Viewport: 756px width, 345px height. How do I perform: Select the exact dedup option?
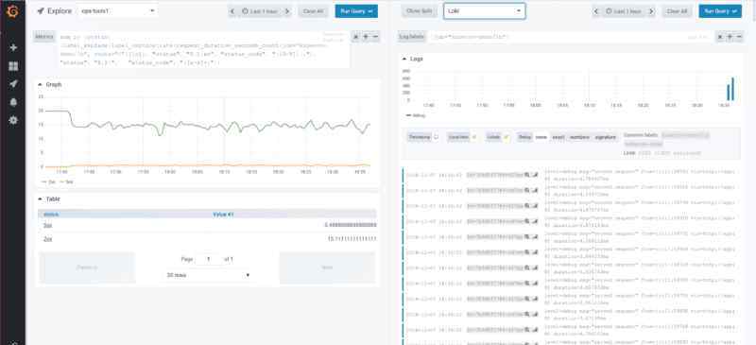point(558,137)
